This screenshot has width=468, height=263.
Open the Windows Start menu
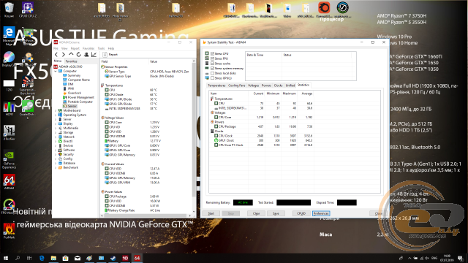pyautogui.click(x=5, y=258)
